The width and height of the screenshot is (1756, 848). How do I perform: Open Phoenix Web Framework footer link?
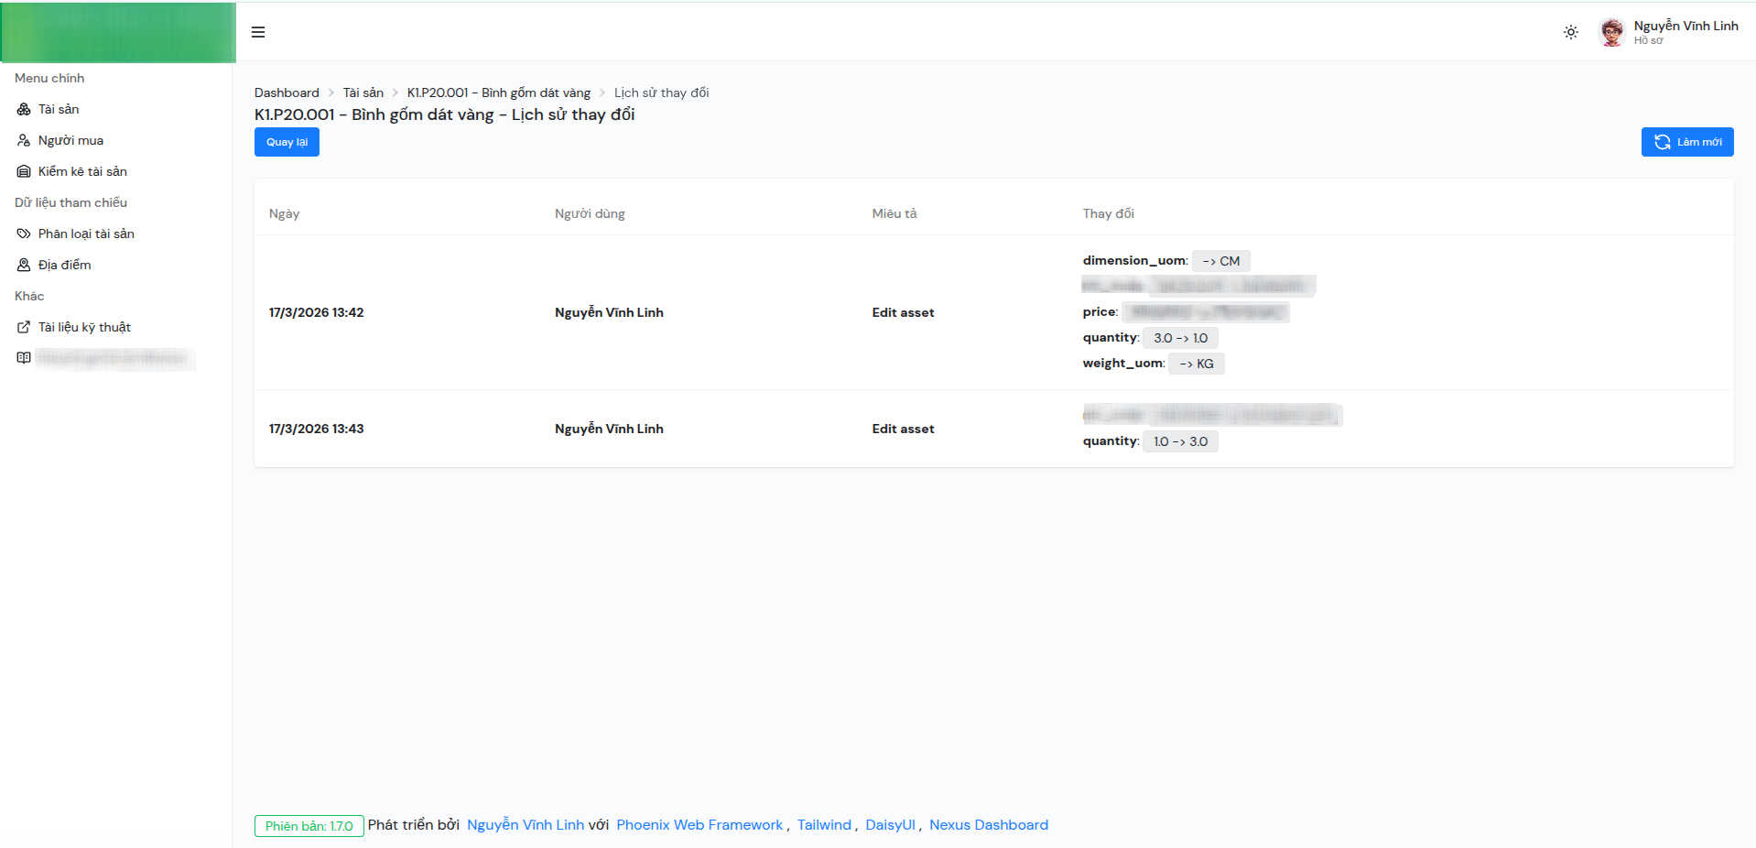(x=699, y=825)
